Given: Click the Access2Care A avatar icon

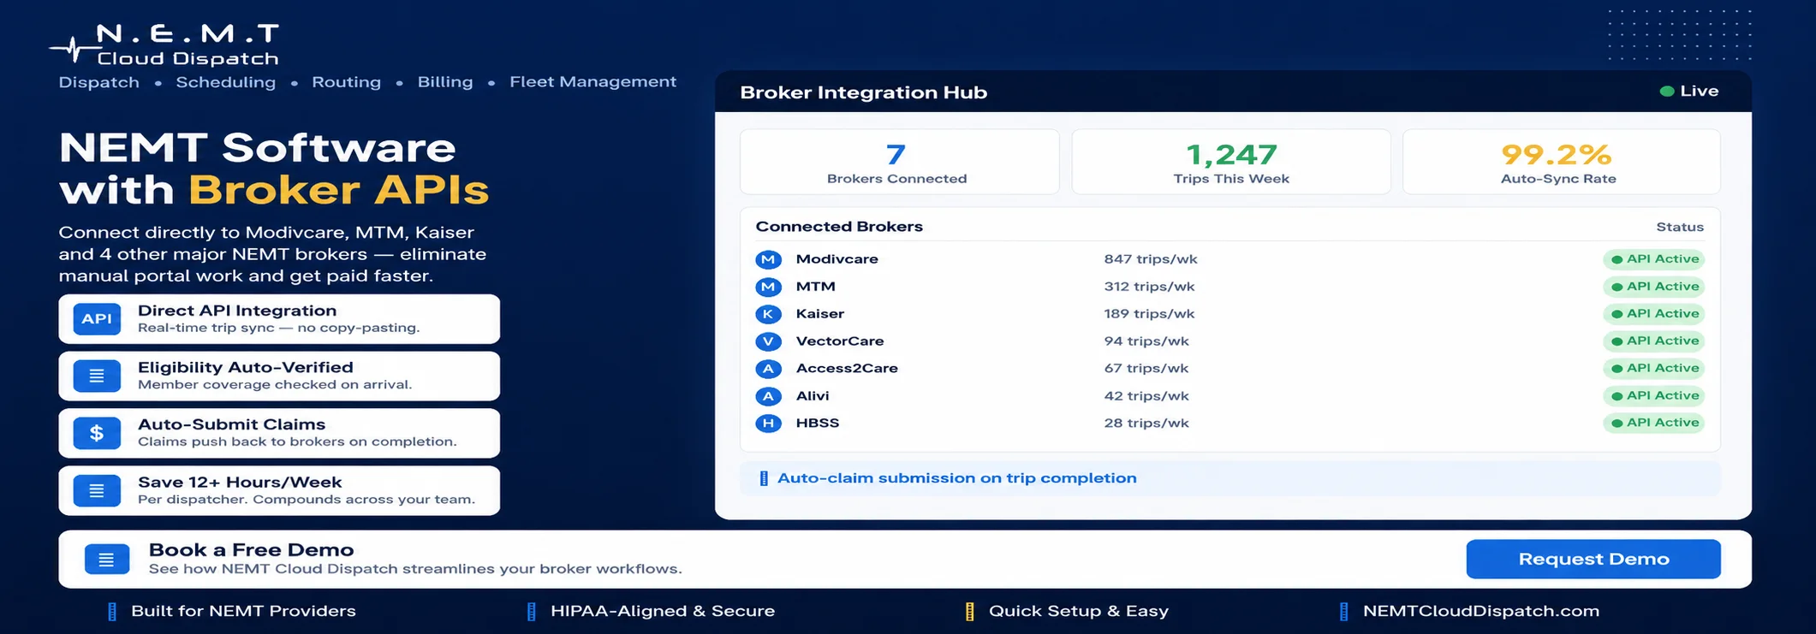Looking at the screenshot, I should [768, 369].
